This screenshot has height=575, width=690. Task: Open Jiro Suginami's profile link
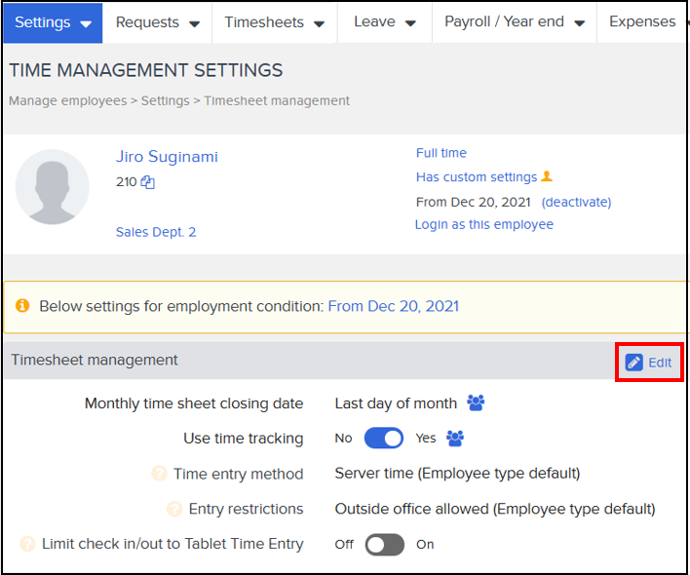click(167, 157)
